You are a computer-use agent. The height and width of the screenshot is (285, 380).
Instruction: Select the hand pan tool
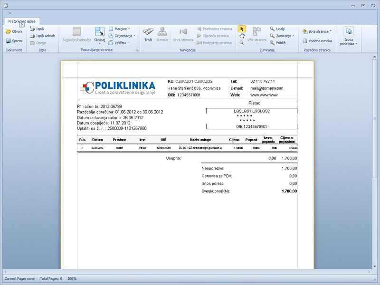coord(242,36)
